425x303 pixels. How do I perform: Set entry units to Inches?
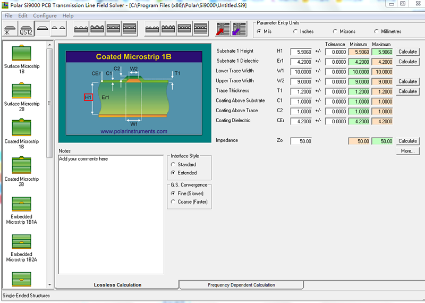click(303, 31)
